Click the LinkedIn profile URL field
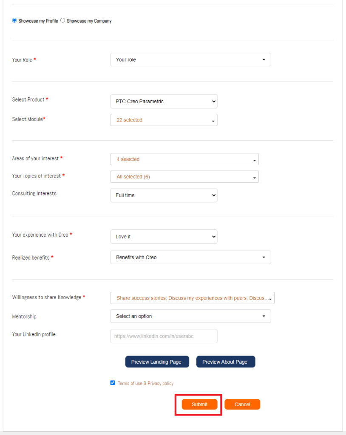The height and width of the screenshot is (435, 346). pos(164,336)
